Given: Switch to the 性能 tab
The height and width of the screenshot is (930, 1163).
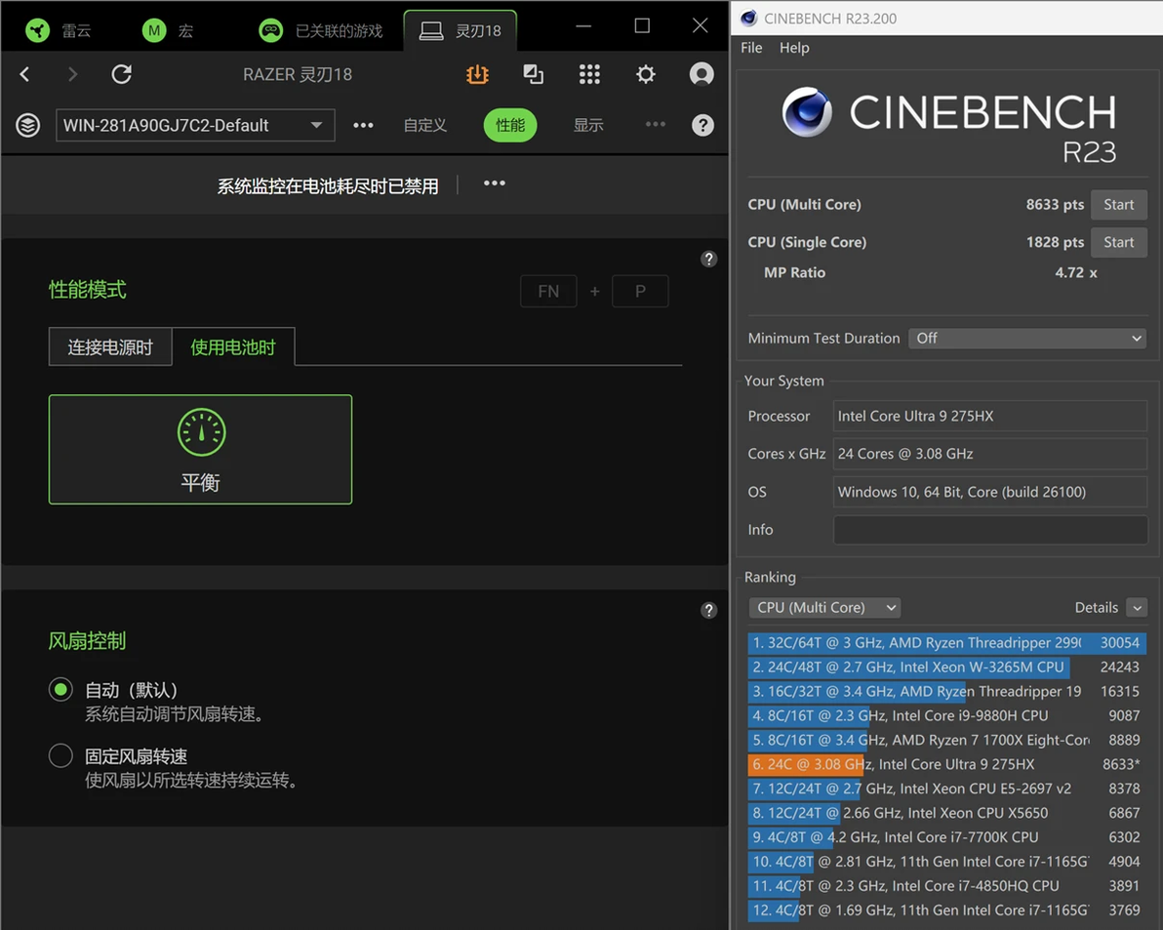Looking at the screenshot, I should [510, 125].
